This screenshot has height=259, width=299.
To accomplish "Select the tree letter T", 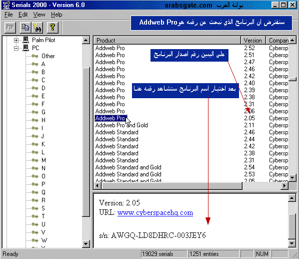I will pos(43,216).
